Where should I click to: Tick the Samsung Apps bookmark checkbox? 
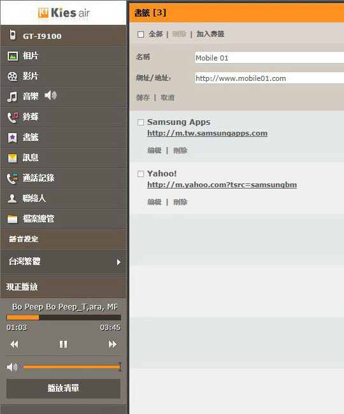[x=141, y=122]
